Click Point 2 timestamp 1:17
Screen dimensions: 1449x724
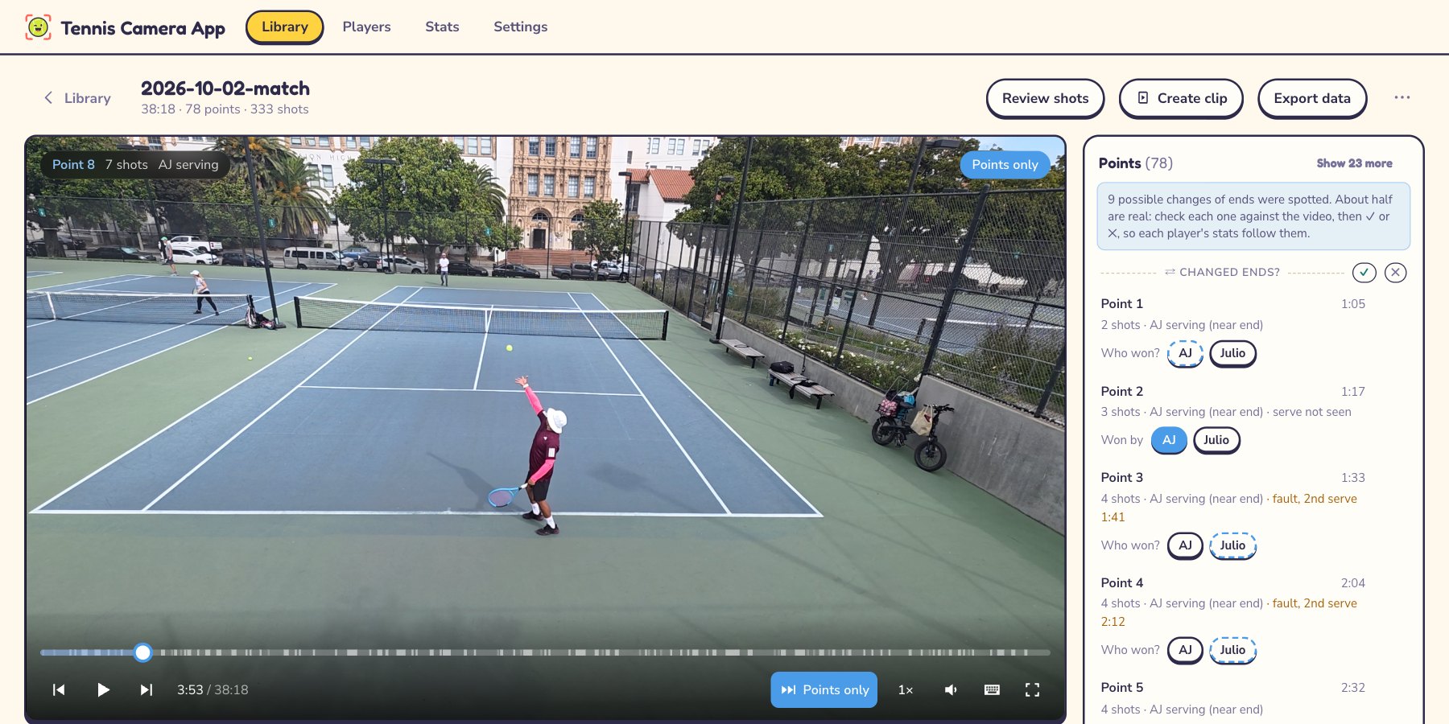[x=1352, y=391]
